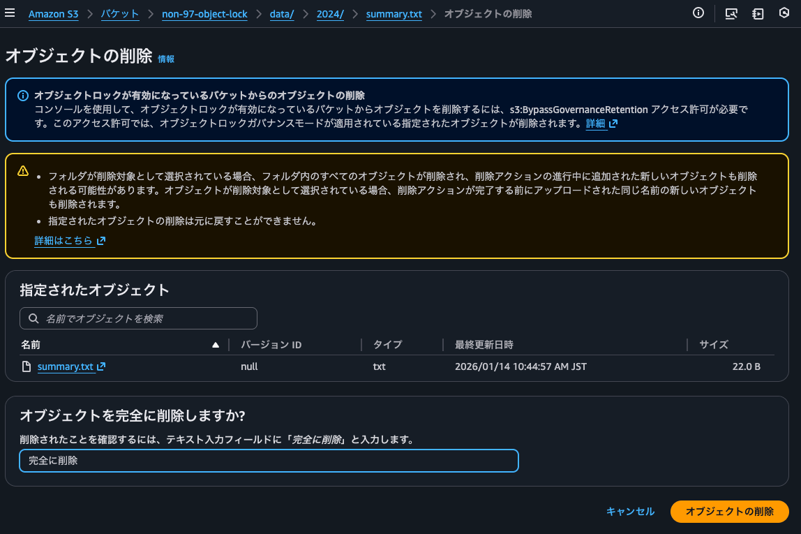Open summary.txt listed in the objects table

click(x=65, y=366)
